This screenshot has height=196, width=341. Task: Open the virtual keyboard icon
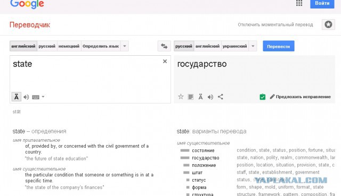pyautogui.click(x=36, y=97)
